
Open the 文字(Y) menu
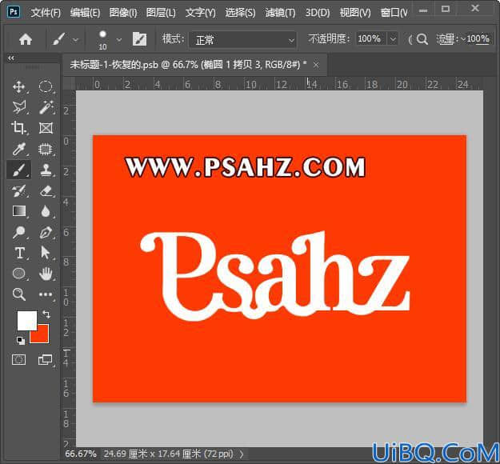click(201, 13)
